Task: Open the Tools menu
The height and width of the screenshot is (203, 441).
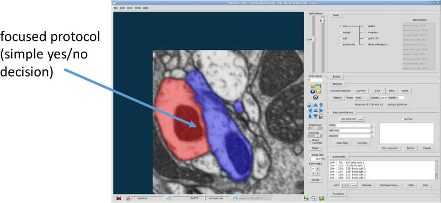Action: point(138,8)
